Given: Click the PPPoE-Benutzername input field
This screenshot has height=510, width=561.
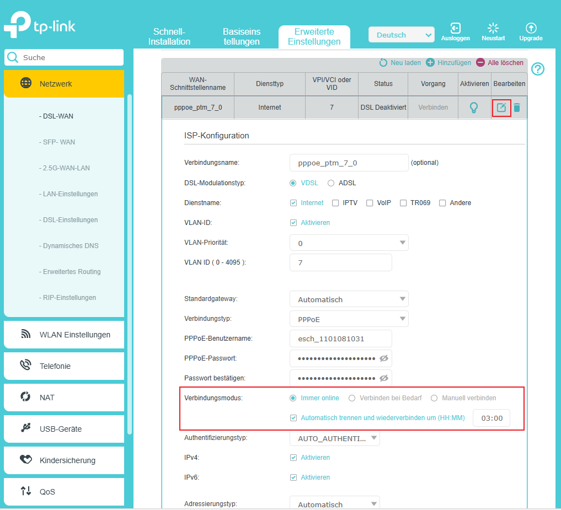Looking at the screenshot, I should point(340,339).
